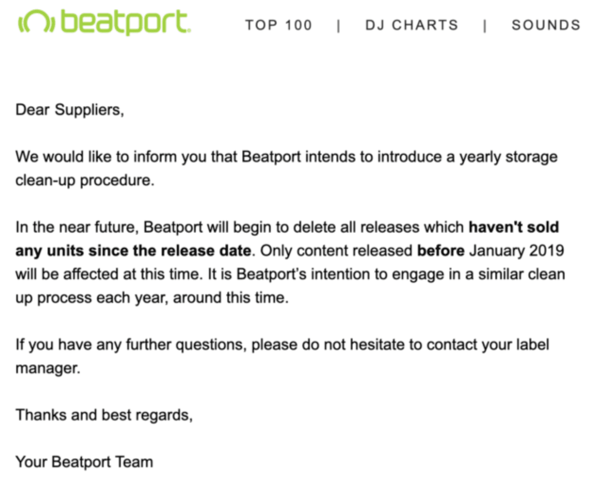Click the divider between TOP 100 and DJ CHARTS
The height and width of the screenshot is (490, 596).
click(x=338, y=25)
